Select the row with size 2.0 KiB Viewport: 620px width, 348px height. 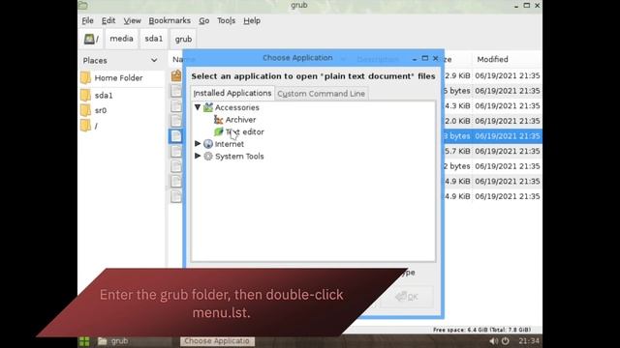click(x=355, y=121)
